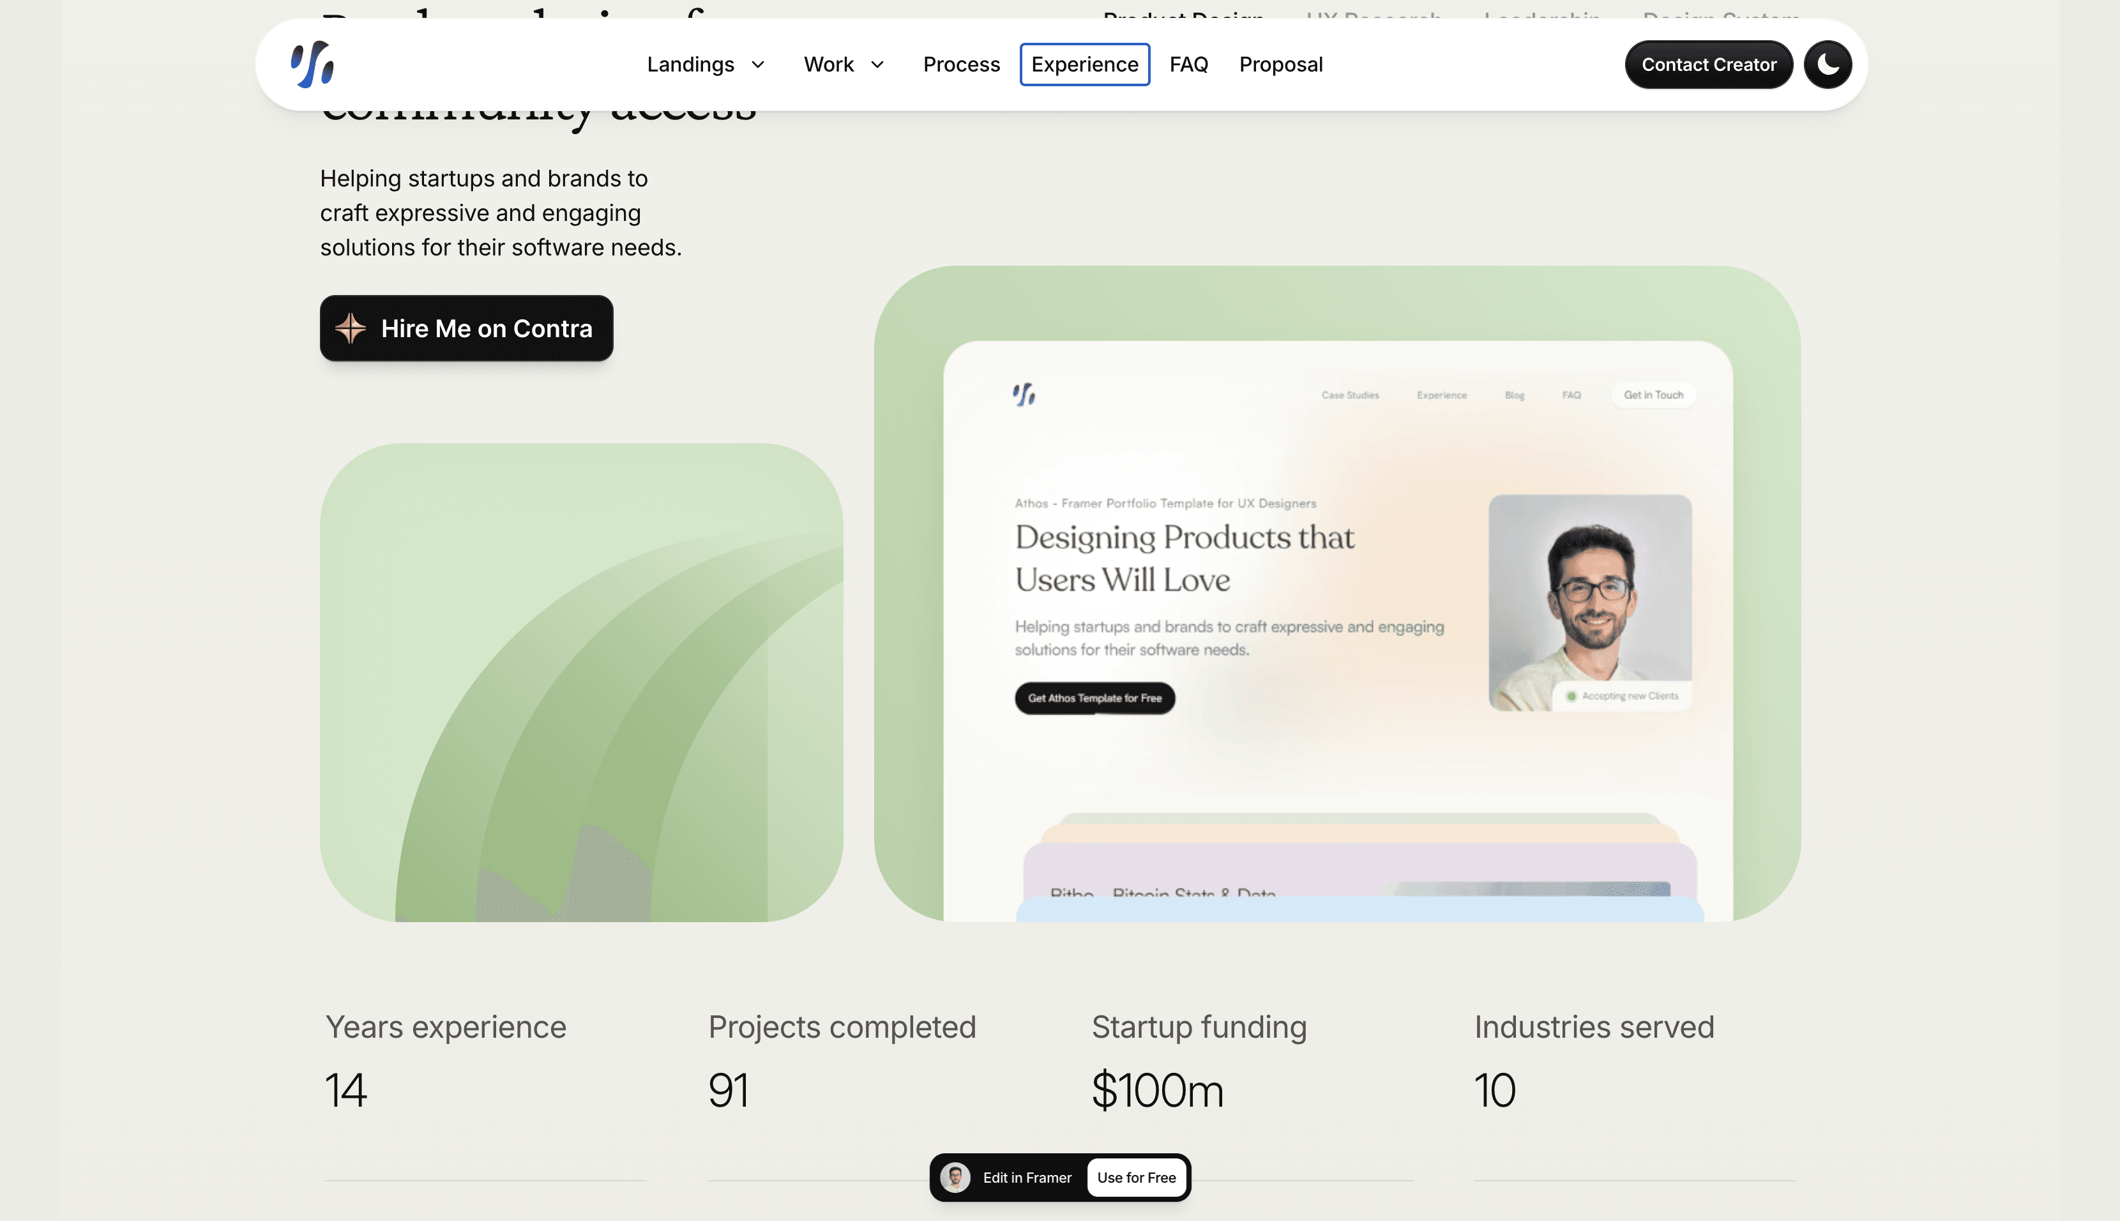Click the sparkle star icon on Contra button
The image size is (2120, 1221).
coord(351,328)
